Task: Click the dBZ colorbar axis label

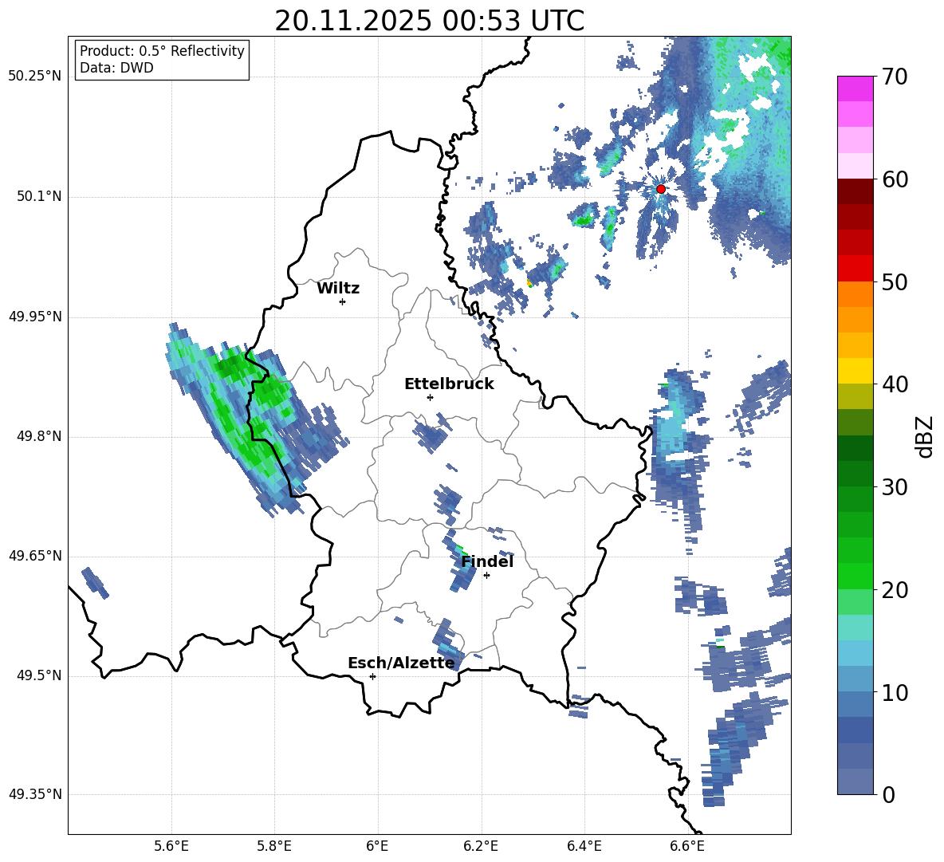Action: (x=926, y=437)
